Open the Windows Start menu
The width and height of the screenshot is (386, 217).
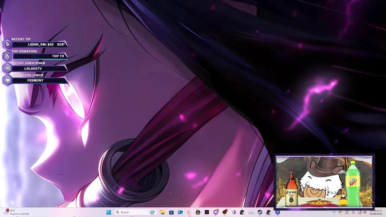(x=109, y=212)
